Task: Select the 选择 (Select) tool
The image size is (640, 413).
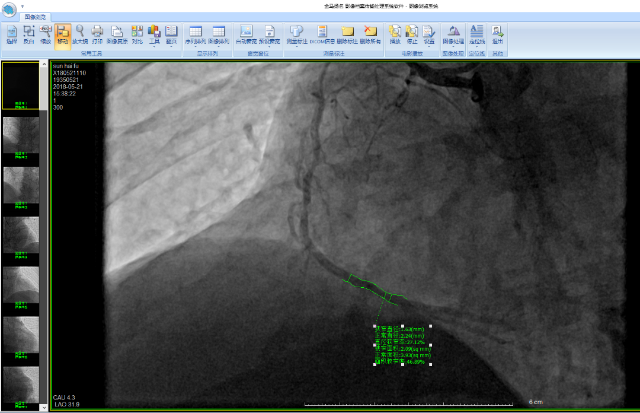Action: tap(12, 35)
